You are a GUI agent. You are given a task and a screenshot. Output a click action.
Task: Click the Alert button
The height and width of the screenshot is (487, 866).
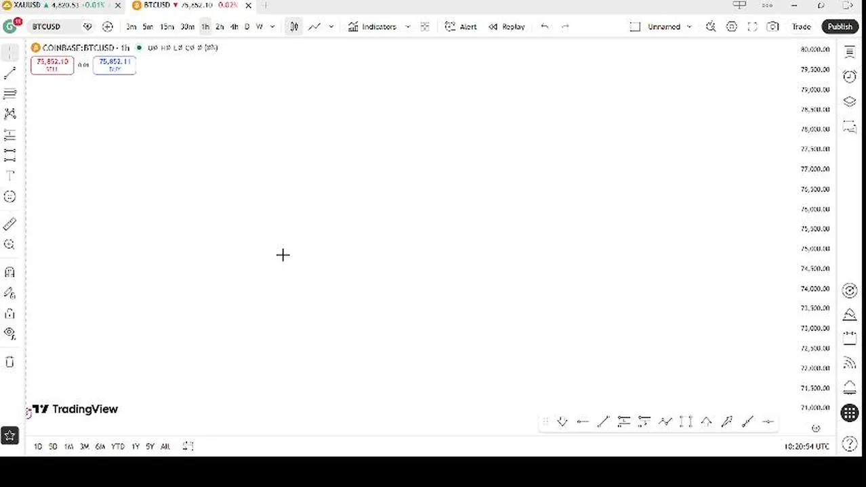pyautogui.click(x=461, y=26)
